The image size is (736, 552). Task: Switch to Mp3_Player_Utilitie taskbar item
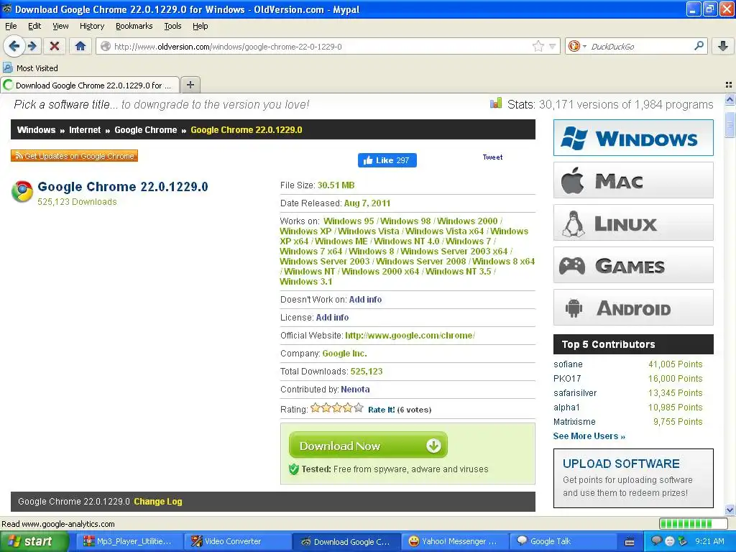tap(128, 541)
